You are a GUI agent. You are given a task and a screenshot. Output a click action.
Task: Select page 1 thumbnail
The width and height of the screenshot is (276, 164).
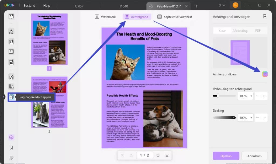coord(49,39)
